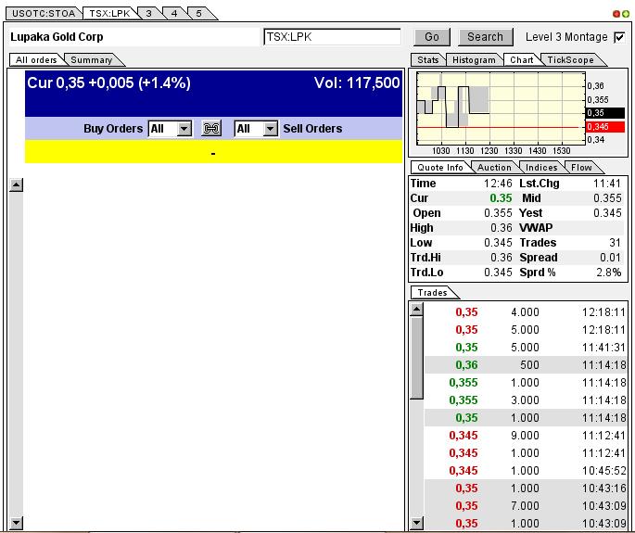Select the Chart tab

pyautogui.click(x=521, y=60)
